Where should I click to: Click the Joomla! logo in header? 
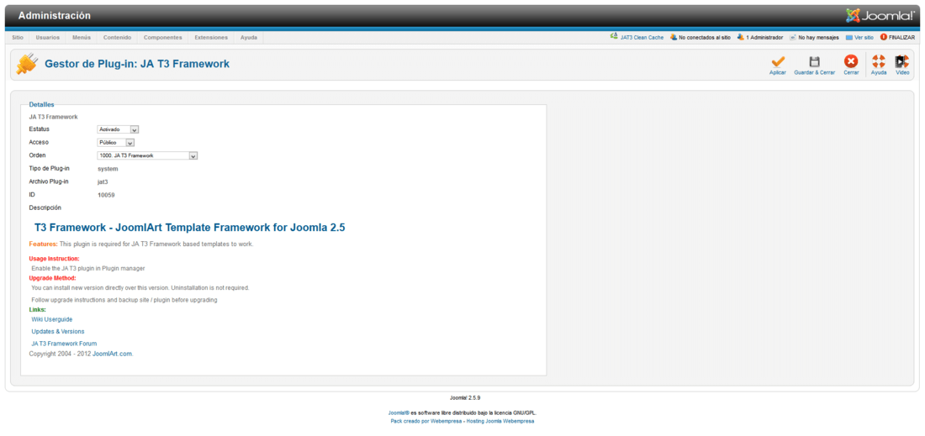pyautogui.click(x=880, y=15)
